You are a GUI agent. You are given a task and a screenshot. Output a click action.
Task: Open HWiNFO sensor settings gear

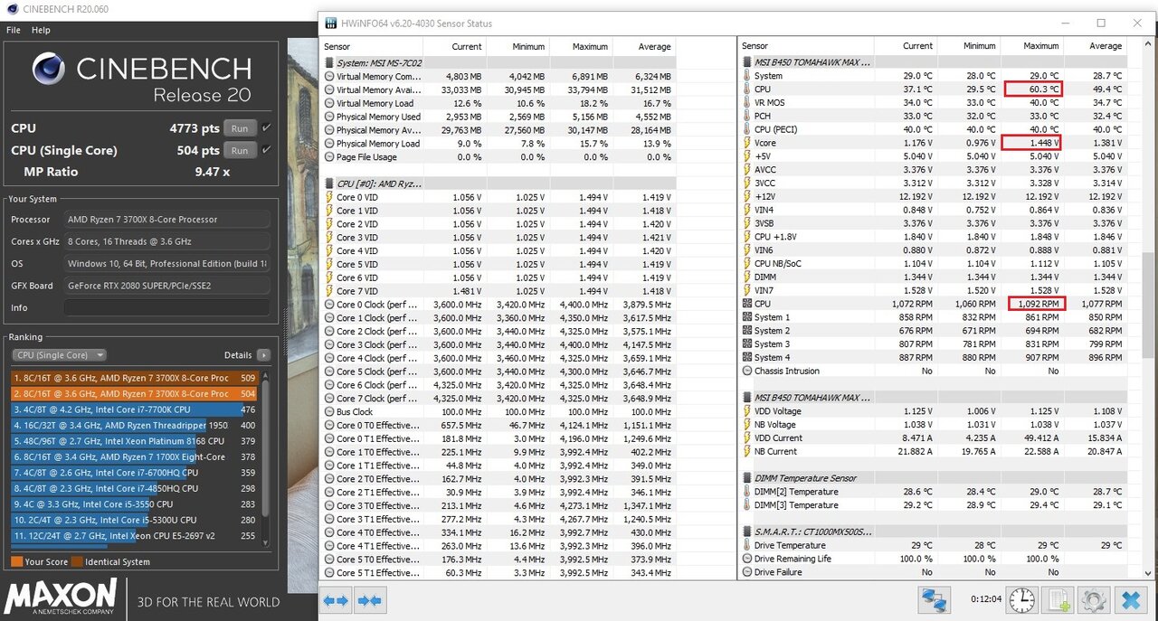1094,599
